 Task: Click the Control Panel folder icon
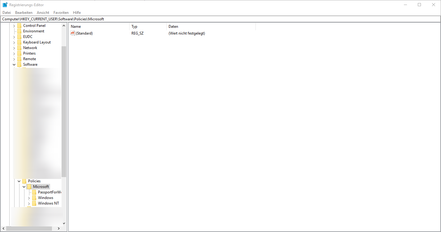[x=19, y=26]
